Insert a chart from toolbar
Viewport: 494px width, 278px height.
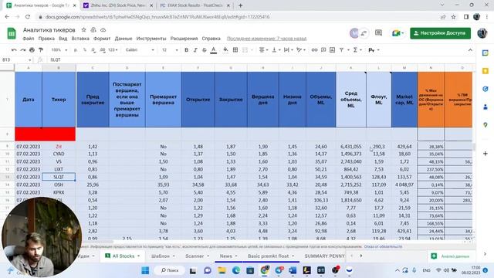333,49
